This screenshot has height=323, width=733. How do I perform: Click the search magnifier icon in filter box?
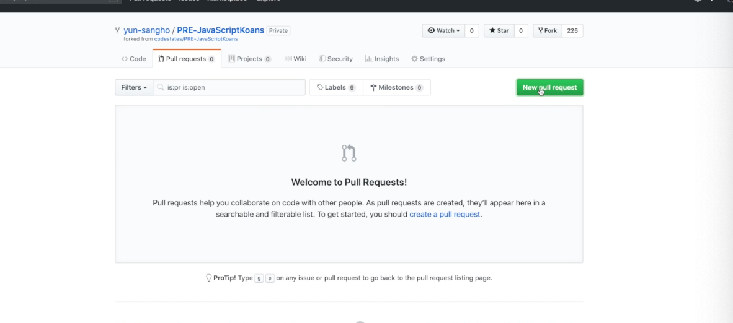(161, 87)
